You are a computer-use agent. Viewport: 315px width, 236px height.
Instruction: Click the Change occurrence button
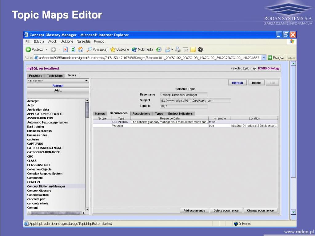point(260,210)
